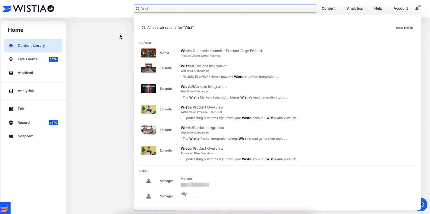Click the Live Events broadcast icon
The height and width of the screenshot is (214, 430).
tap(11, 59)
